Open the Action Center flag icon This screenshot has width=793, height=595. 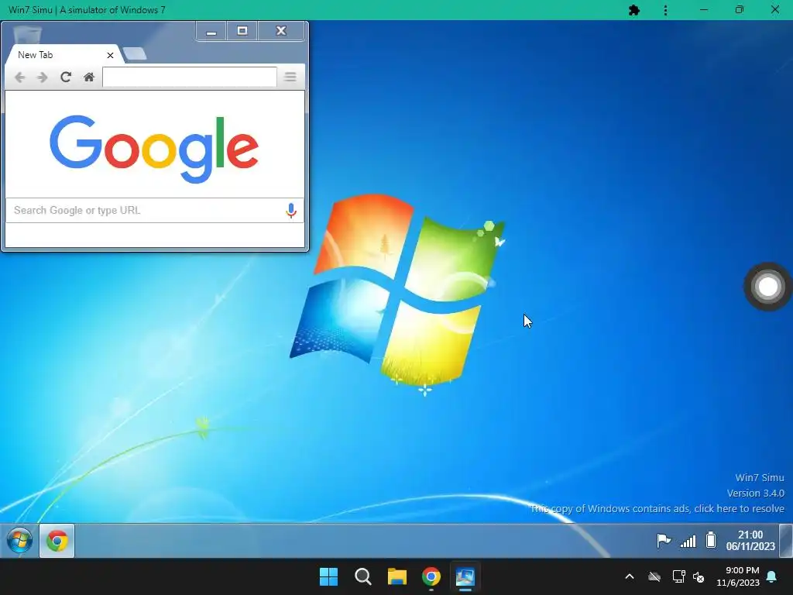click(664, 541)
